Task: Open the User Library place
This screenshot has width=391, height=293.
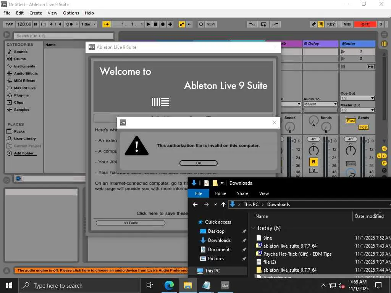Action: [x=25, y=138]
